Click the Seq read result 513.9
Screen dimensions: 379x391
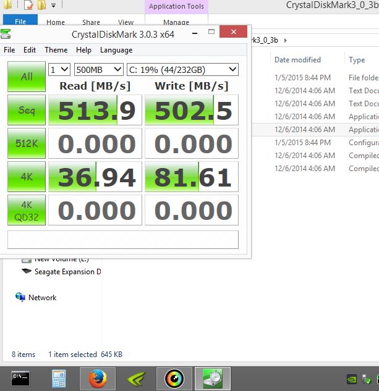pyautogui.click(x=95, y=110)
